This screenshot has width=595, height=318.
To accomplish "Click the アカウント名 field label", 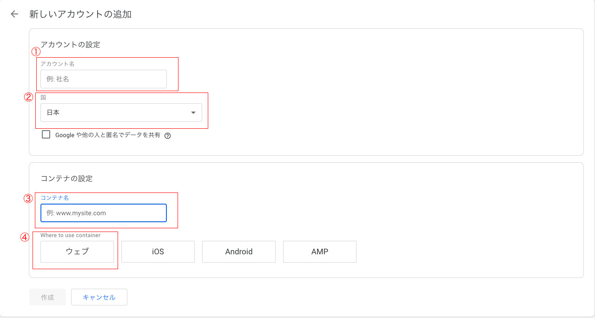I will 57,64.
